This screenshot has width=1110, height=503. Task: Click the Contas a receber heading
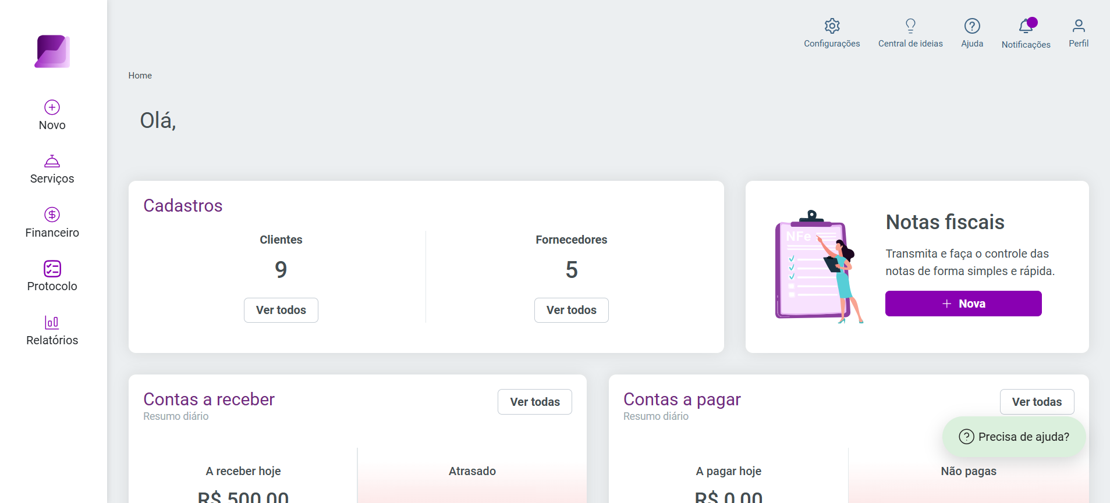pyautogui.click(x=209, y=399)
